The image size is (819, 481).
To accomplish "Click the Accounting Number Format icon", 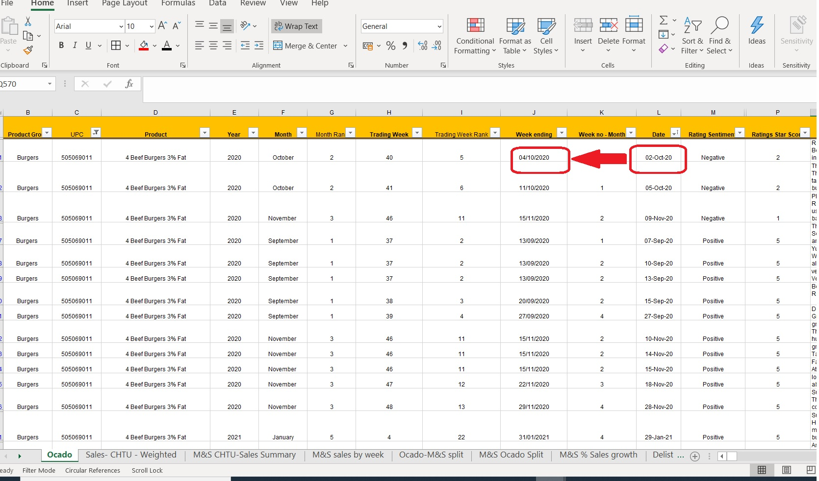I will 368,46.
